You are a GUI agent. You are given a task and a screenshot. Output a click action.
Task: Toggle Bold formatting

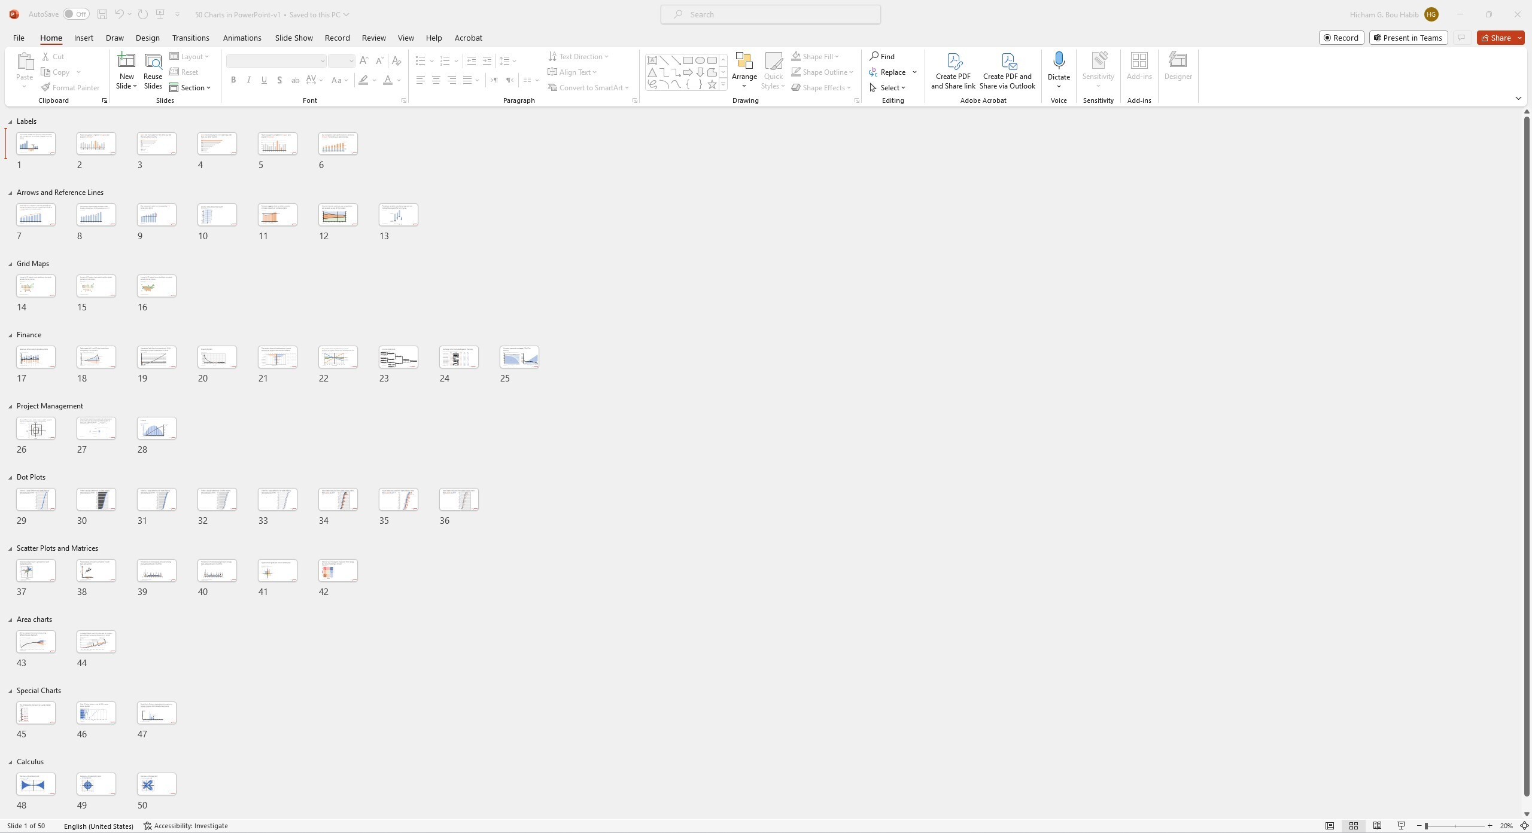[233, 80]
